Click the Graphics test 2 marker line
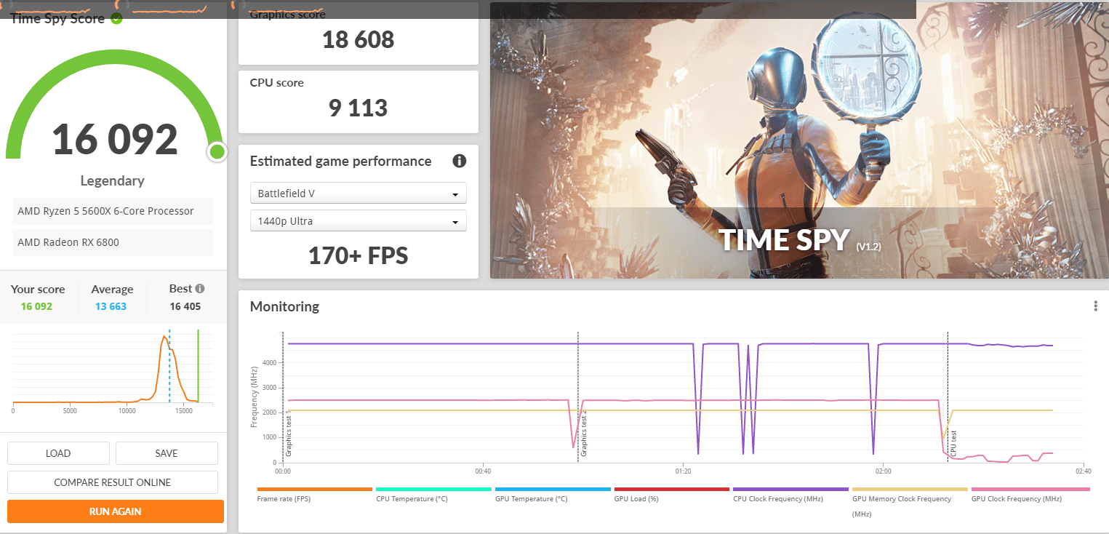 click(578, 396)
